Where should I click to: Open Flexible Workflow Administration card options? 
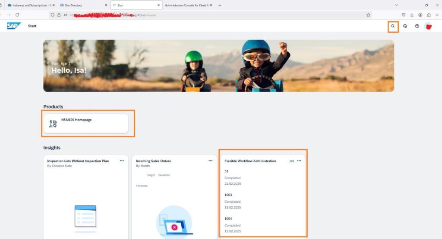299,161
